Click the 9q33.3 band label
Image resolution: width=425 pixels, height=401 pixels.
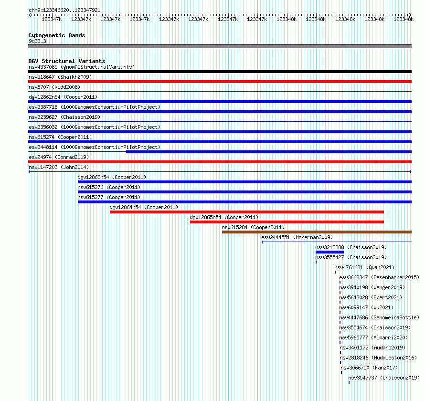point(37,41)
